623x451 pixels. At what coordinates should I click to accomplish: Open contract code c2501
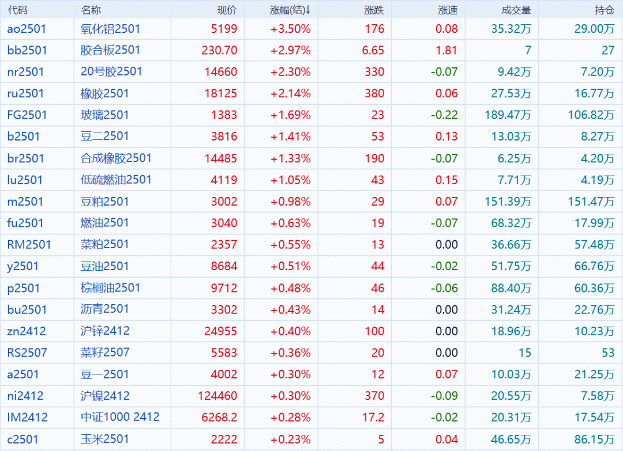click(22, 439)
